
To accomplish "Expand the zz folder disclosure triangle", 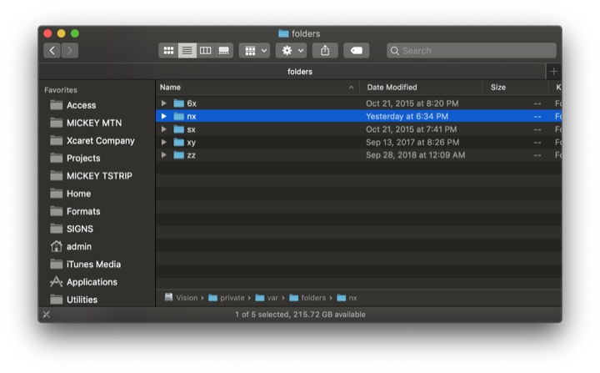I will point(164,155).
